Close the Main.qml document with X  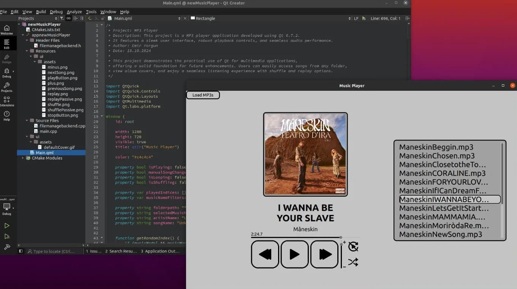(x=185, y=18)
